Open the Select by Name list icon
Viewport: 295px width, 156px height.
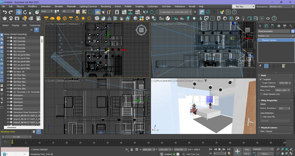(x=84, y=12)
